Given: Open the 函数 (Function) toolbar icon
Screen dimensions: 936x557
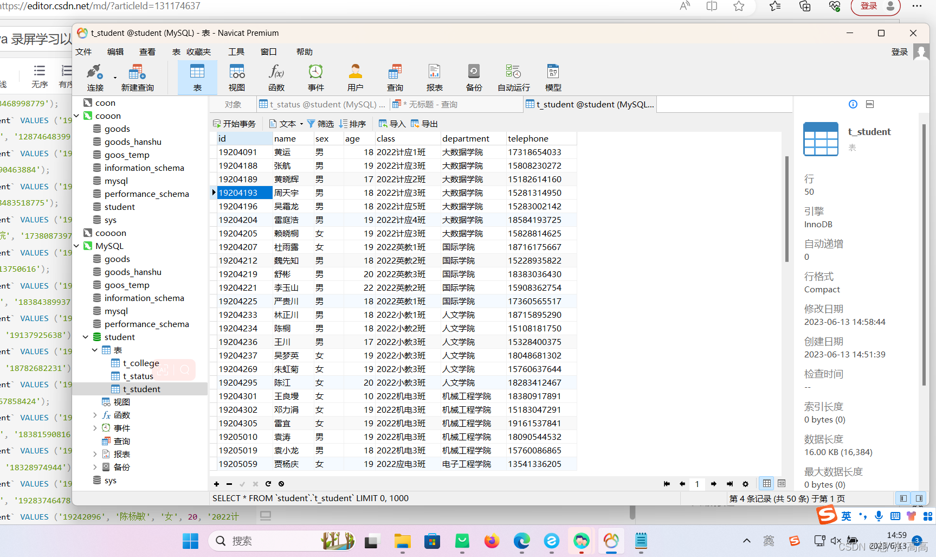Looking at the screenshot, I should point(276,78).
